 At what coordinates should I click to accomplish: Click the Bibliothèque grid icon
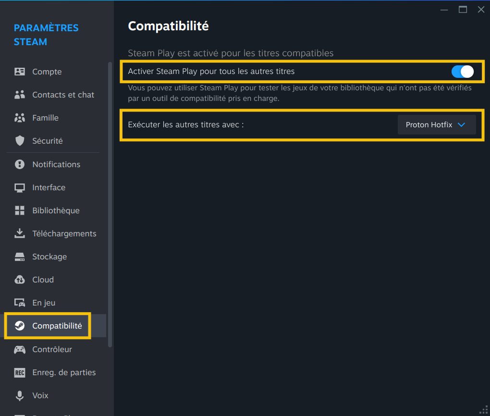[20, 210]
